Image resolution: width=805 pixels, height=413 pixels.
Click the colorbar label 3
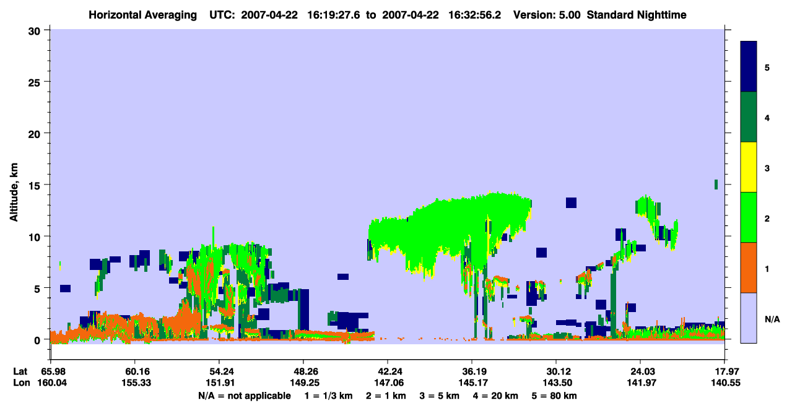coord(767,168)
